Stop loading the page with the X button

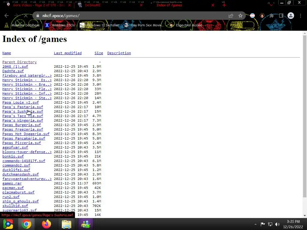[26, 16]
